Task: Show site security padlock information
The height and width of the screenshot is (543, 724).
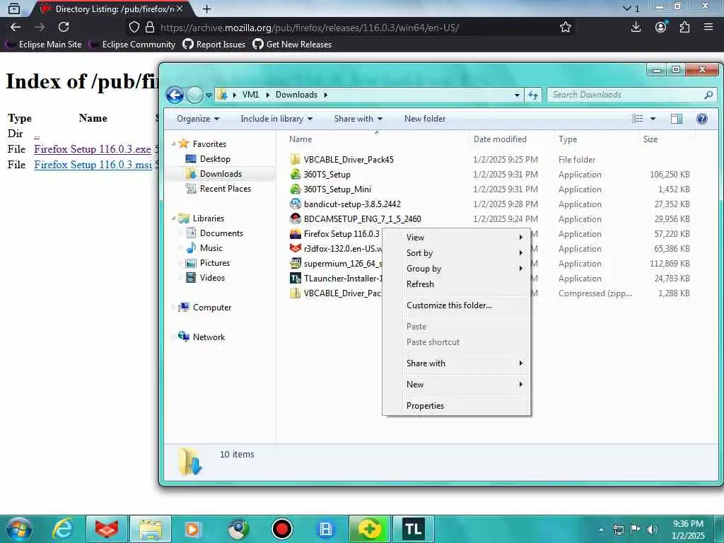Action: (x=150, y=28)
